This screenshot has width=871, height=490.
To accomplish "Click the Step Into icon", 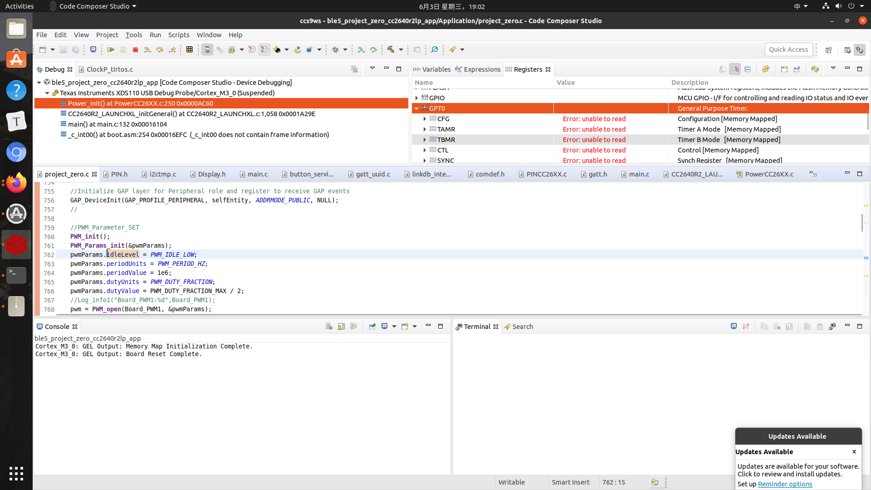I will click(147, 49).
